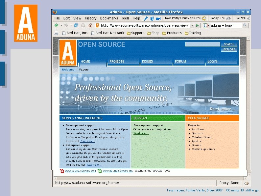Click the Papers sub-navigation link
The width and height of the screenshot is (261, 196).
pyautogui.click(x=84, y=70)
